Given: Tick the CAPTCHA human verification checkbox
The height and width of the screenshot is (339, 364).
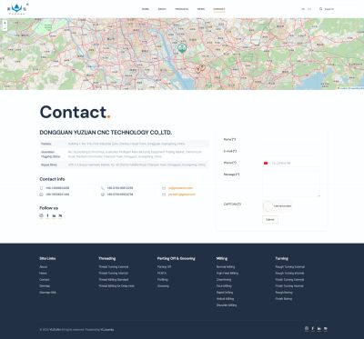Looking at the screenshot, I should click(x=268, y=206).
